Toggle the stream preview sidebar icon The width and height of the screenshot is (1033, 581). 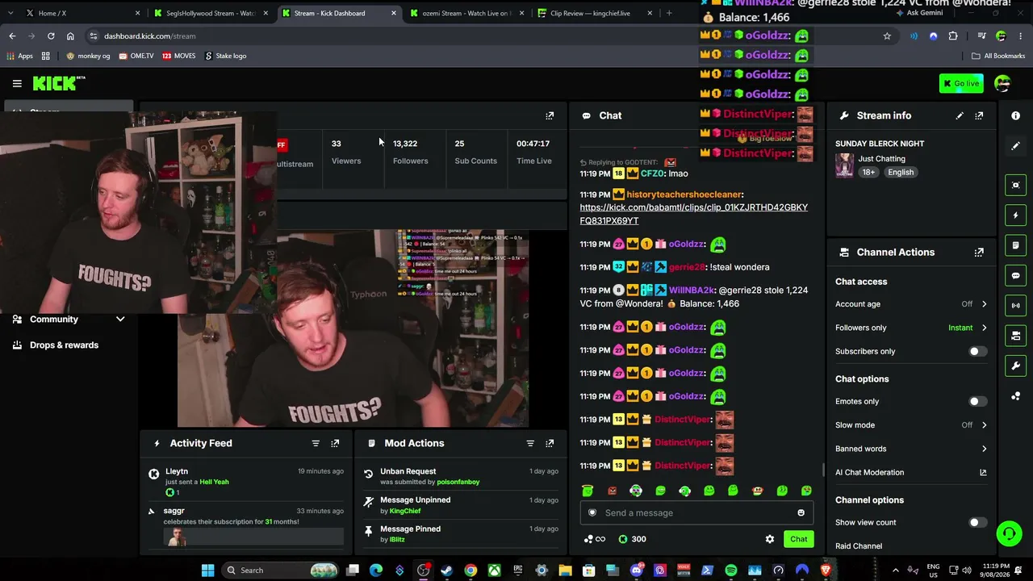1015,185
